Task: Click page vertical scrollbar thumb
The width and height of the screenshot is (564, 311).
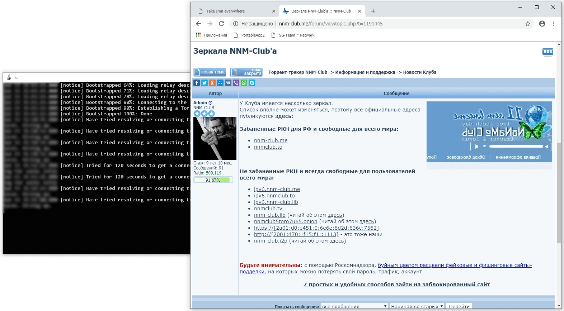Action: (559, 193)
